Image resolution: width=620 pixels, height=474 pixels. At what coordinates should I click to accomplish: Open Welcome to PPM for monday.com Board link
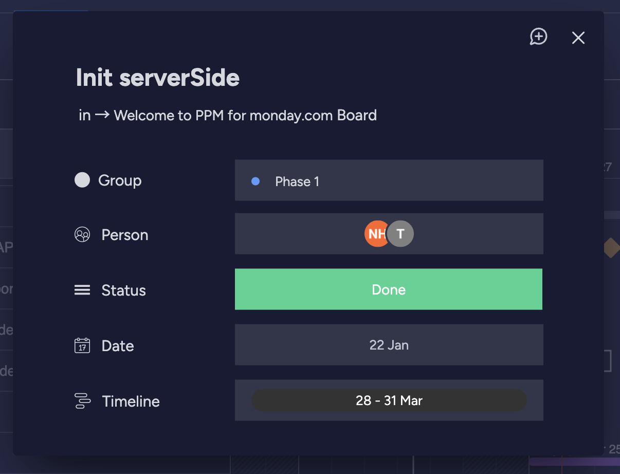tap(245, 115)
